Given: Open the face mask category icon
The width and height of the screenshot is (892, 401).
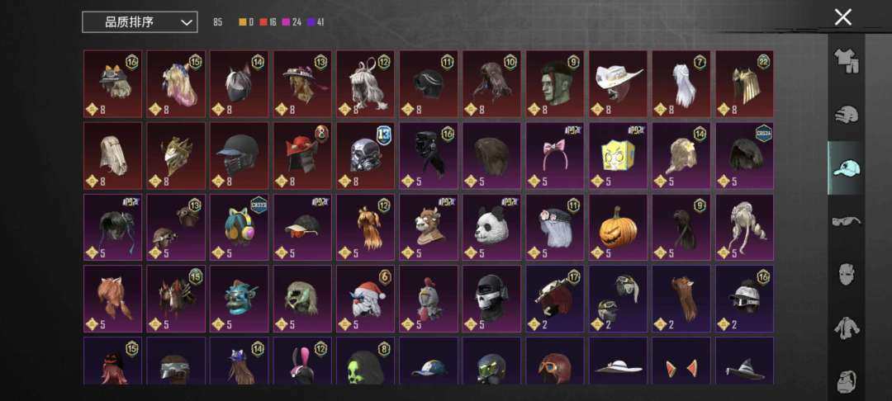Looking at the screenshot, I should [847, 274].
